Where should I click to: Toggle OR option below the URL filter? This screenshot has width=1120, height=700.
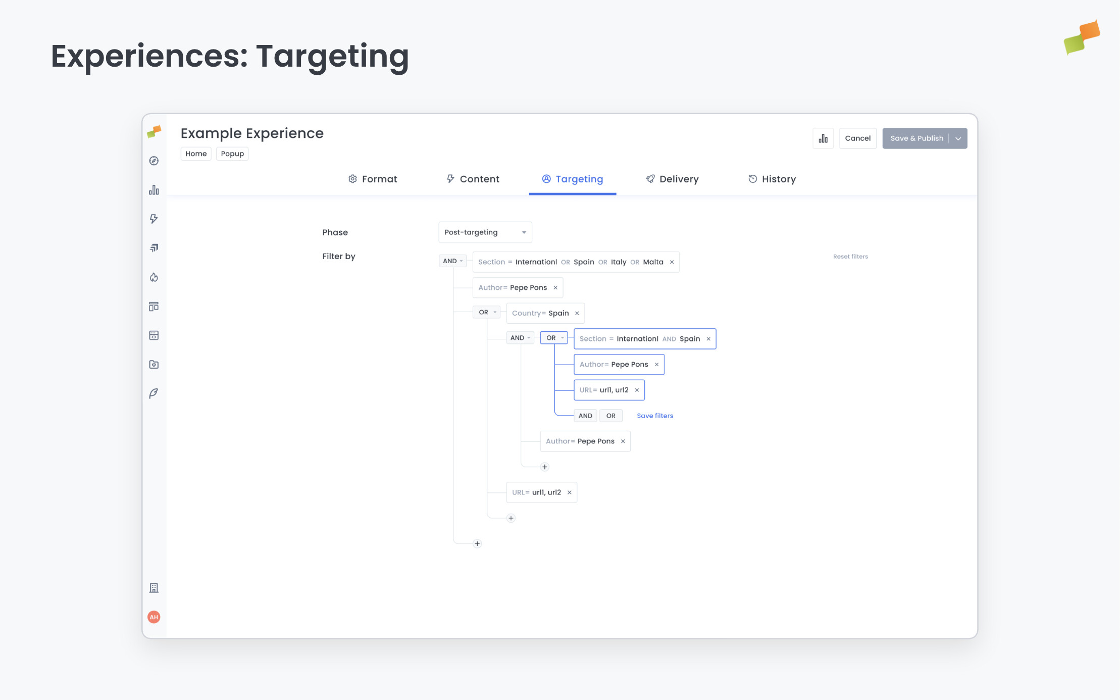(611, 415)
